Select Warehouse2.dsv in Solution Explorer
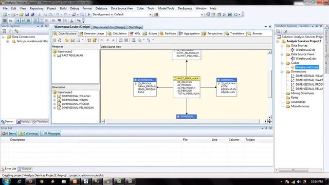Screen dimensions: 329x185 point(306,59)
